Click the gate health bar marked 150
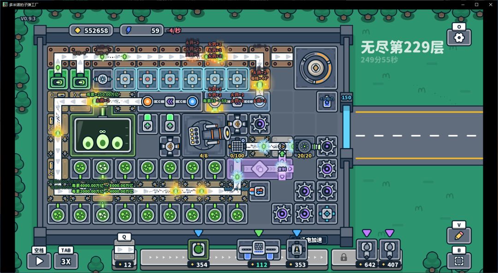Screen dimensions: 498x273 coord(346,127)
